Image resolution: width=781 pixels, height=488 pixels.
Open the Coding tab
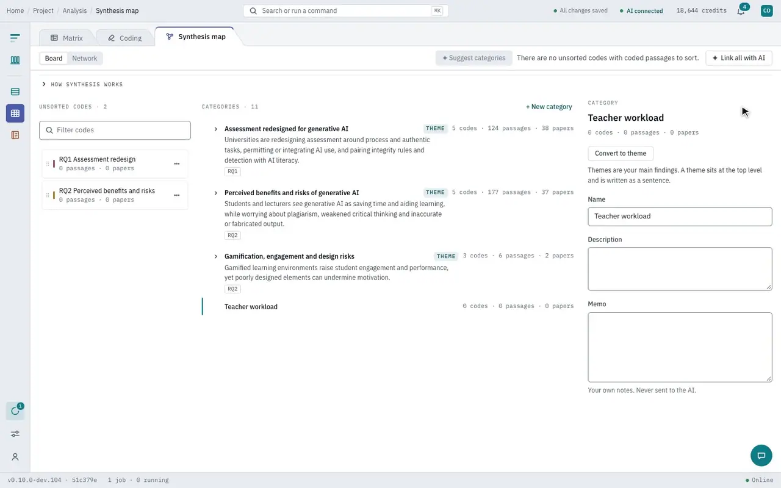pos(125,38)
